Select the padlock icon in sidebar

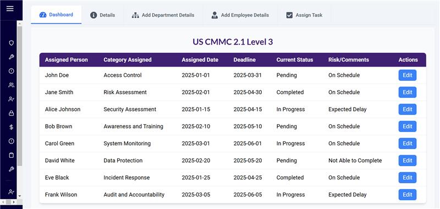tap(11, 113)
